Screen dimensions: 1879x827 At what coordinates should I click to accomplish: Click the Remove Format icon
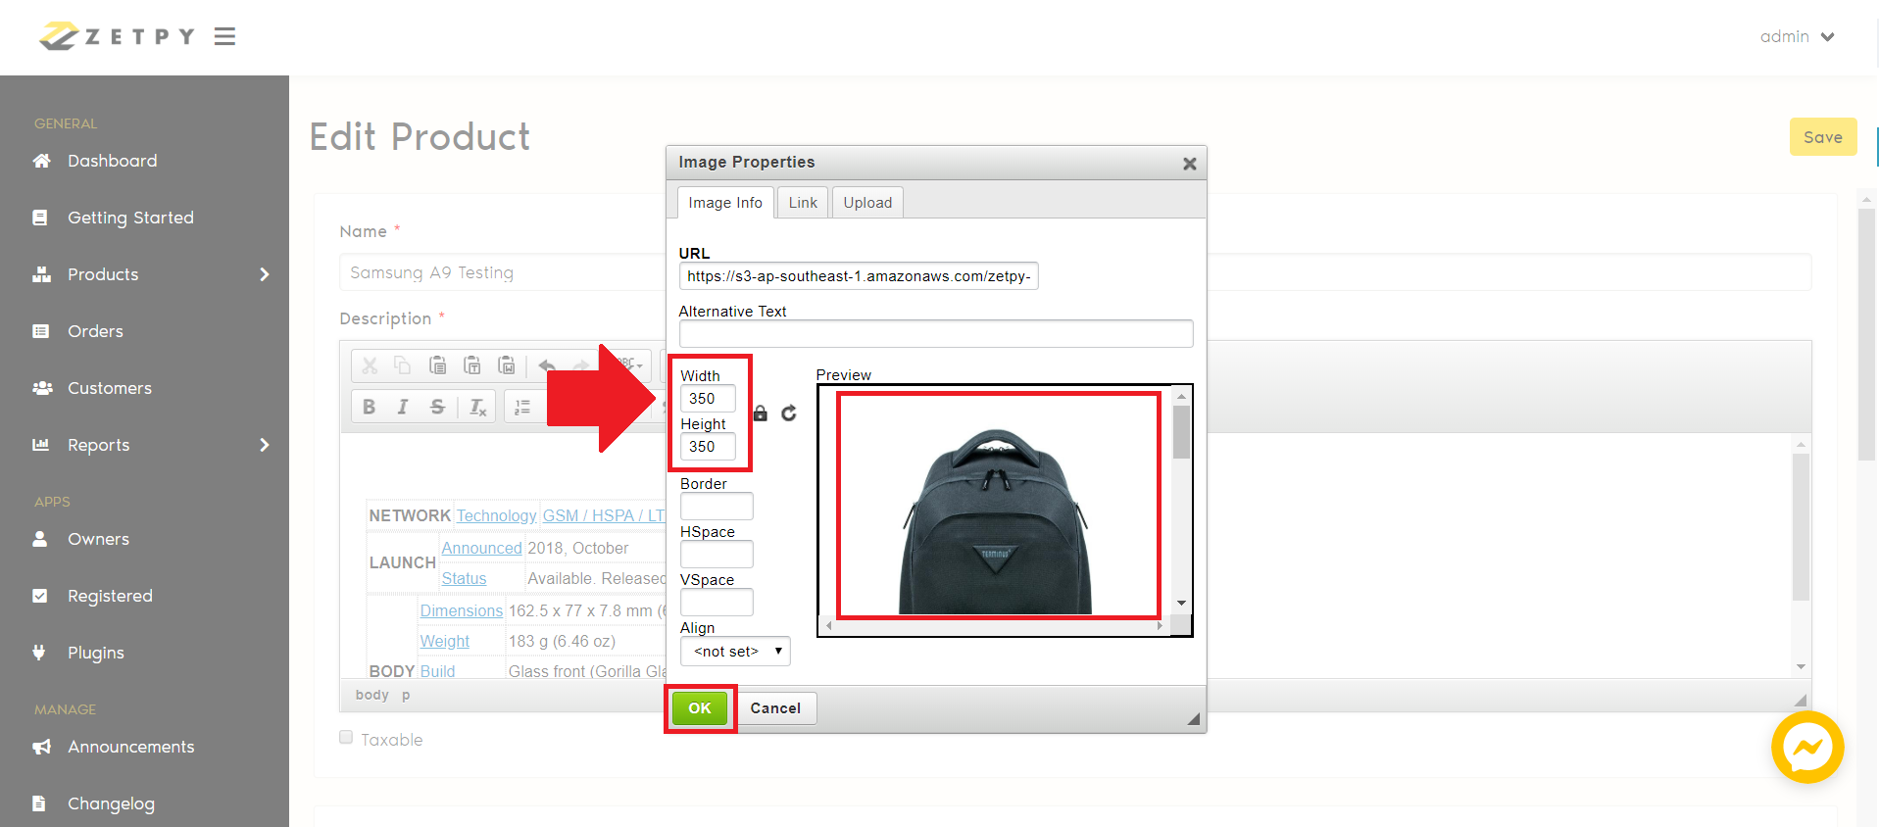(477, 407)
